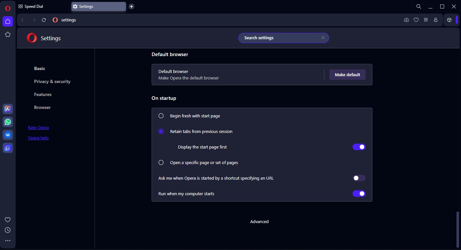Viewport: 461px width, 250px height.
Task: Click the Make default button
Action: [347, 75]
